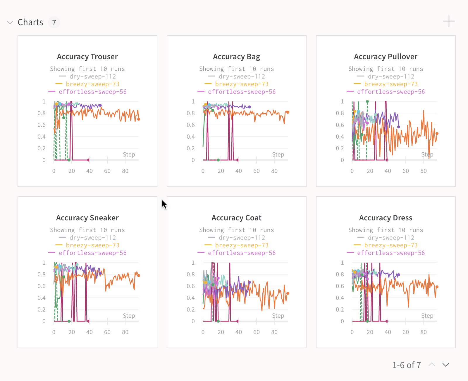Image resolution: width=468 pixels, height=381 pixels.
Task: Click the plus icon to add chart
Action: pos(449,21)
